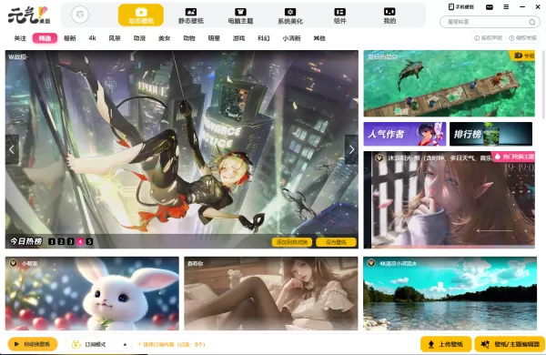
Task: Click the 上传壁纸 upload button
Action: tap(446, 344)
